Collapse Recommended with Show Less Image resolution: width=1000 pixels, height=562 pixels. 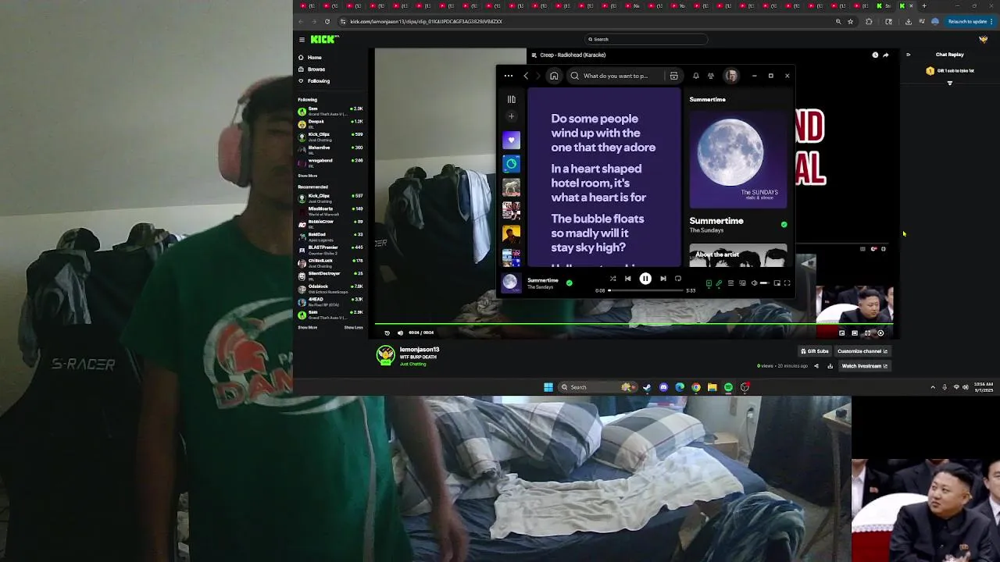(x=353, y=327)
